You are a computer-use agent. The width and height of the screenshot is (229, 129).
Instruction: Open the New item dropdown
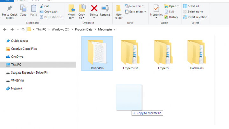click(134, 6)
